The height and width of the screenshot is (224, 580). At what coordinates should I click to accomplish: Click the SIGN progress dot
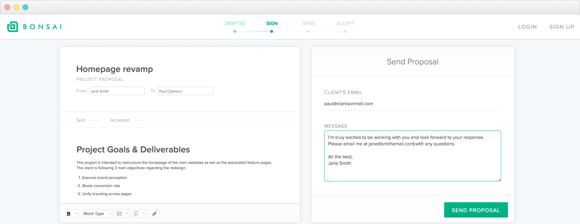click(271, 31)
